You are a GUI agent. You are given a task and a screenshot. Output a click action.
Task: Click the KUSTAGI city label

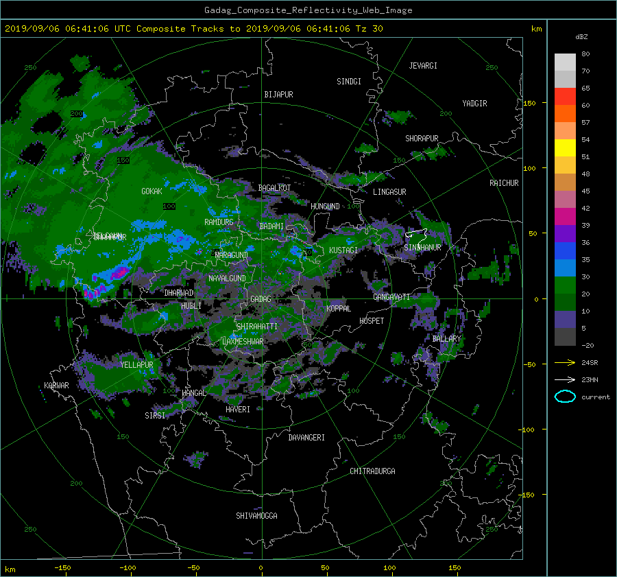pos(343,250)
